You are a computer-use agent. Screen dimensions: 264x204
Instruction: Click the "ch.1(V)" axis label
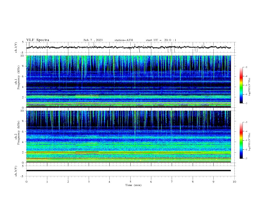16,47
